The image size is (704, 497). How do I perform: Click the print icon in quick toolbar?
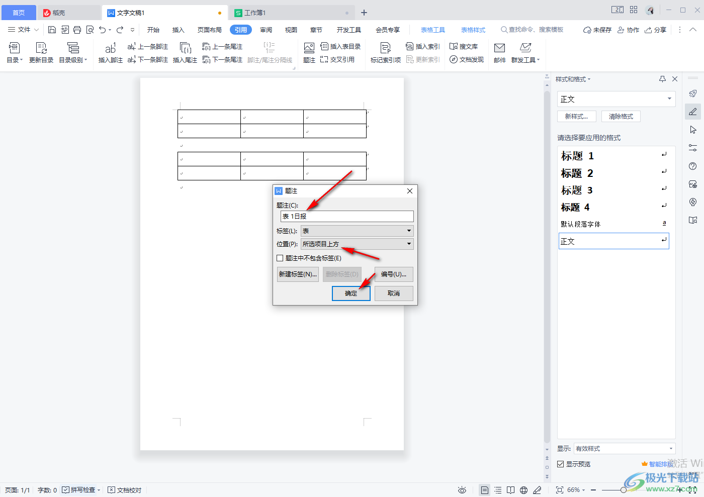point(77,30)
